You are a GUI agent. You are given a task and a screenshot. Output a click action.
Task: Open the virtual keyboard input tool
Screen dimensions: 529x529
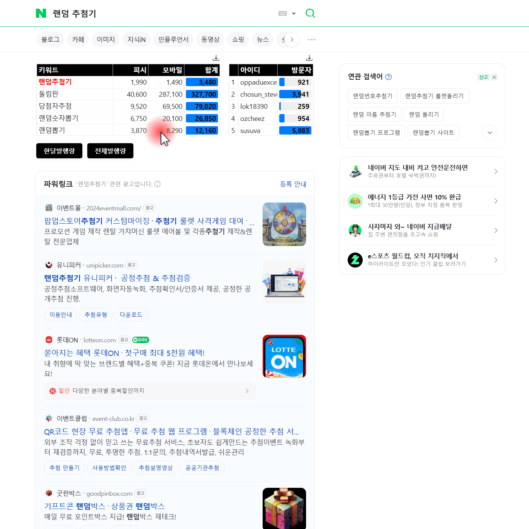tap(283, 14)
